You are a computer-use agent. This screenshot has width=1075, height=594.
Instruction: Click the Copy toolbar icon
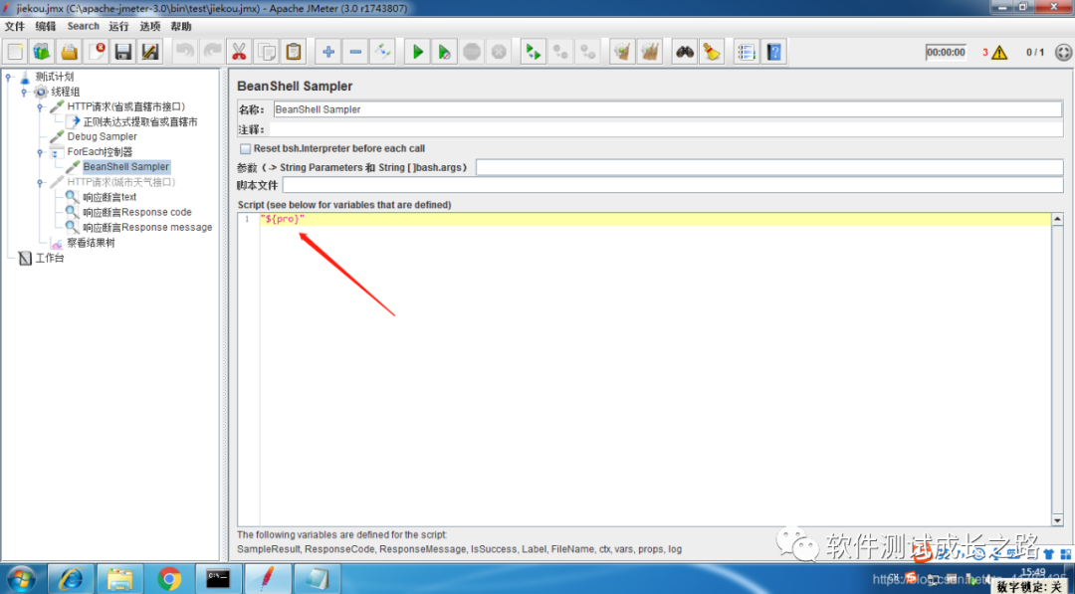tap(266, 52)
